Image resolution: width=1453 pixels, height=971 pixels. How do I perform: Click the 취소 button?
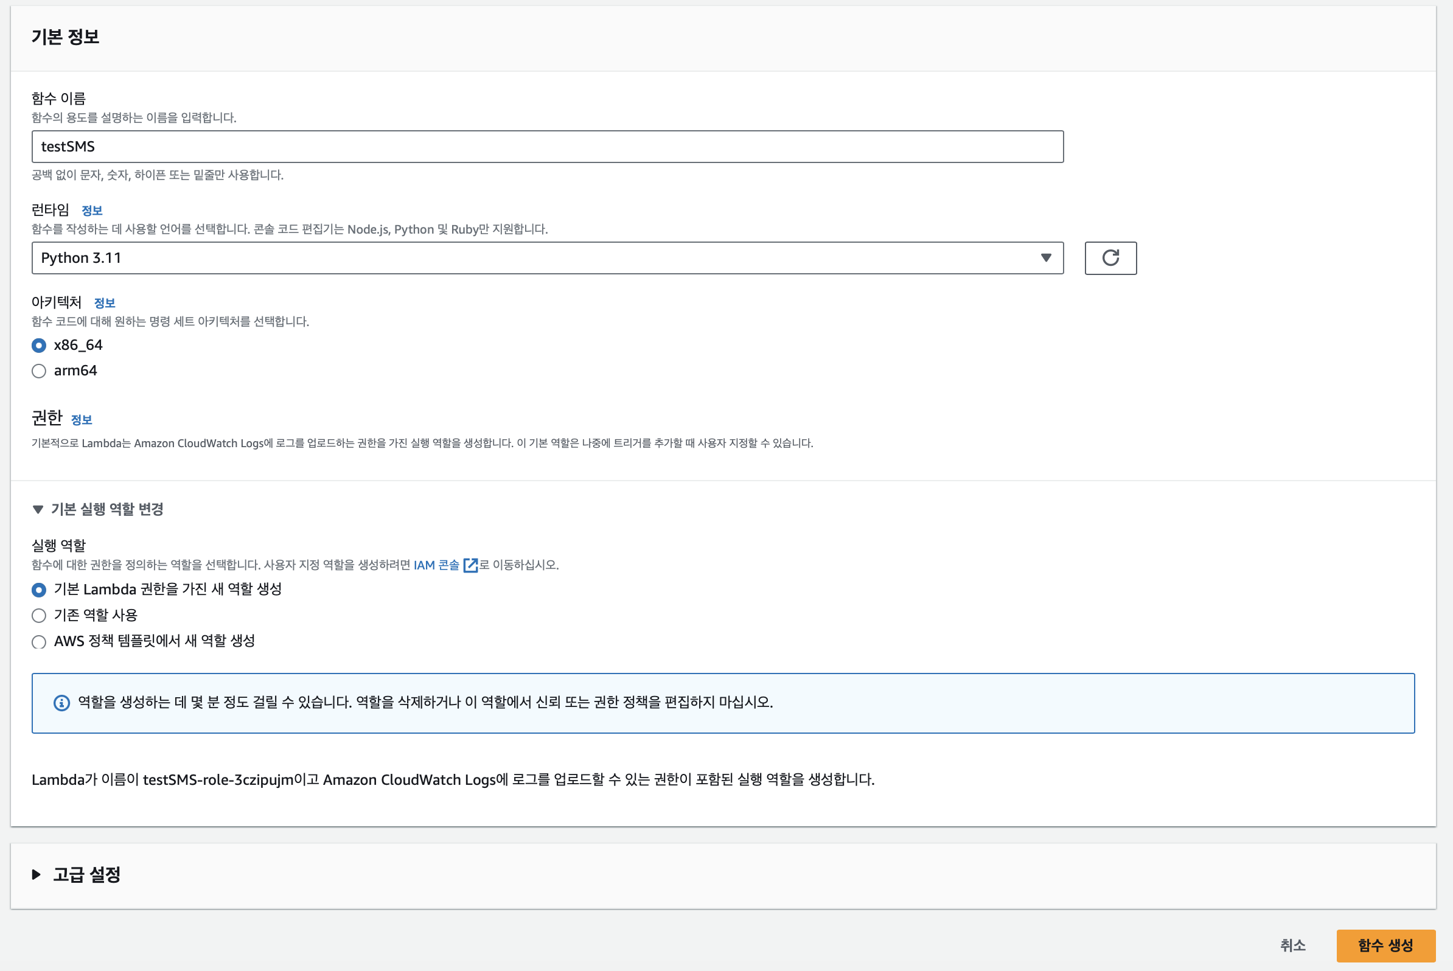tap(1292, 945)
